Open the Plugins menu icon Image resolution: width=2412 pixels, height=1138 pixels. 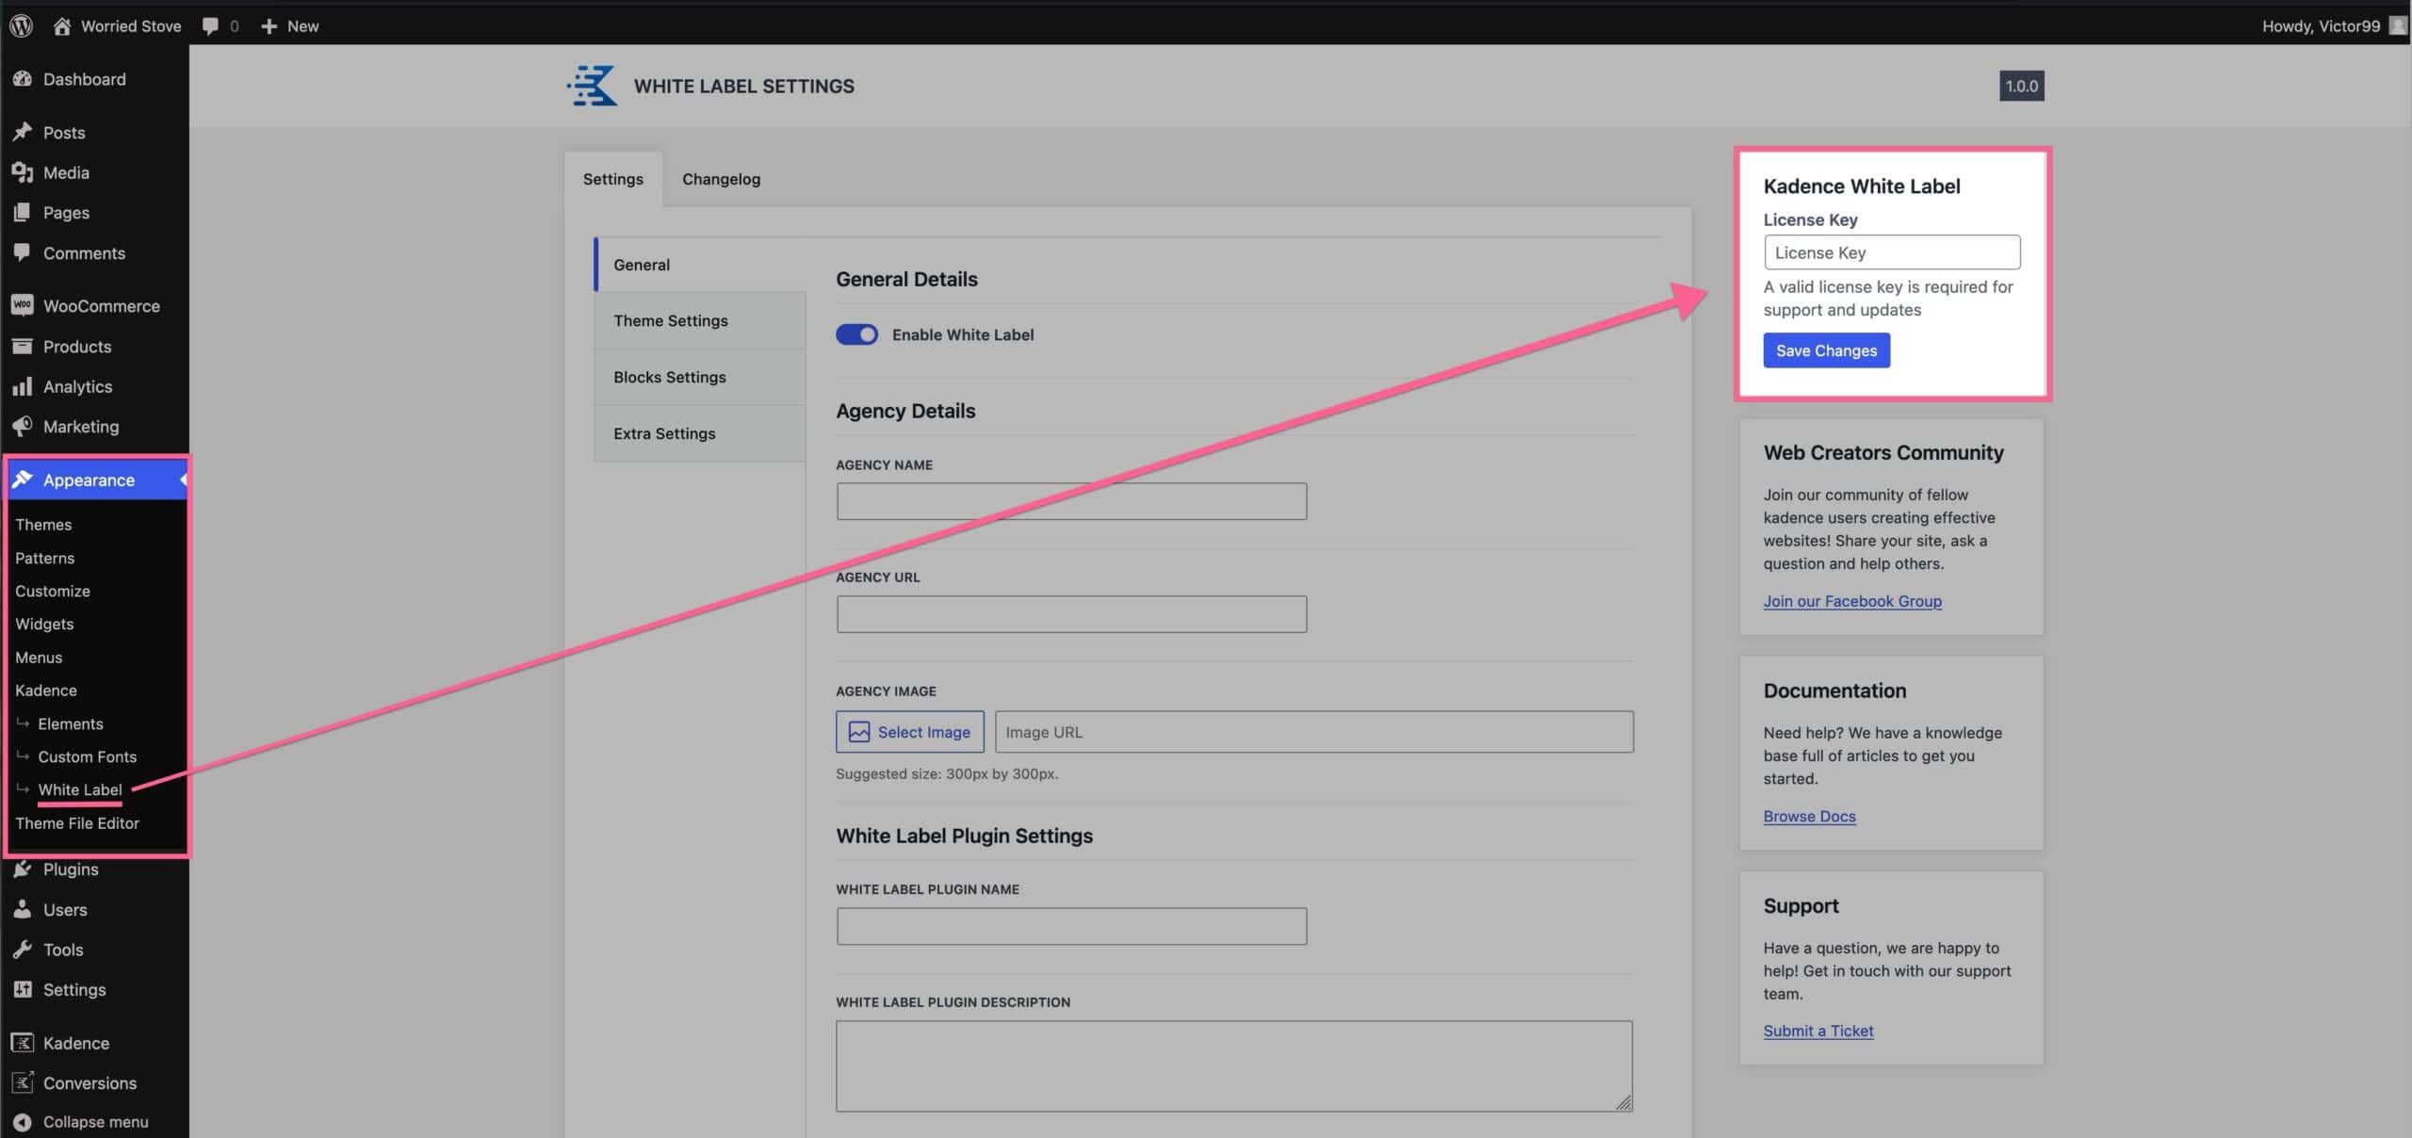click(x=23, y=869)
